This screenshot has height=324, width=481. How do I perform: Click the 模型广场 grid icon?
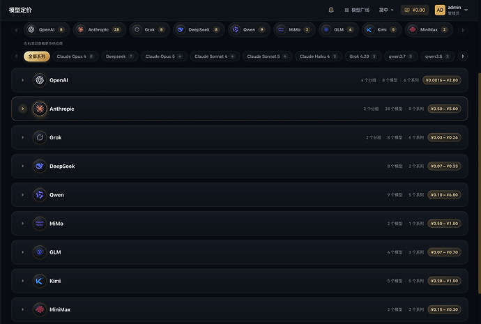(346, 10)
